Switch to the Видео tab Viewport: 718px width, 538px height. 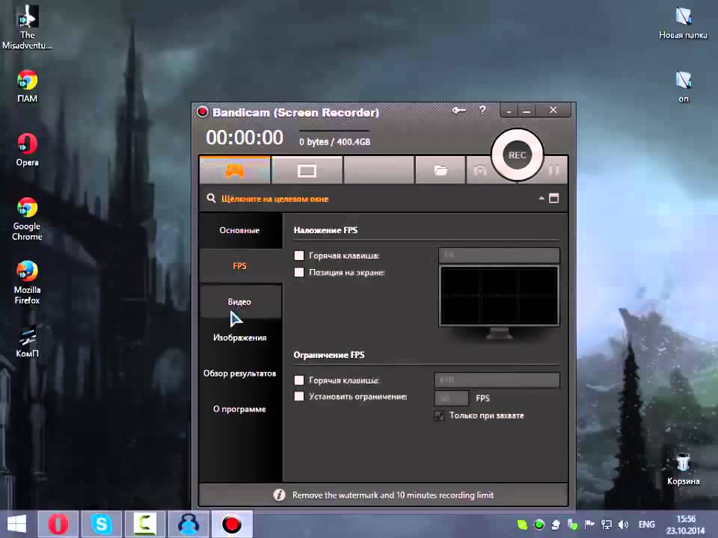(239, 301)
